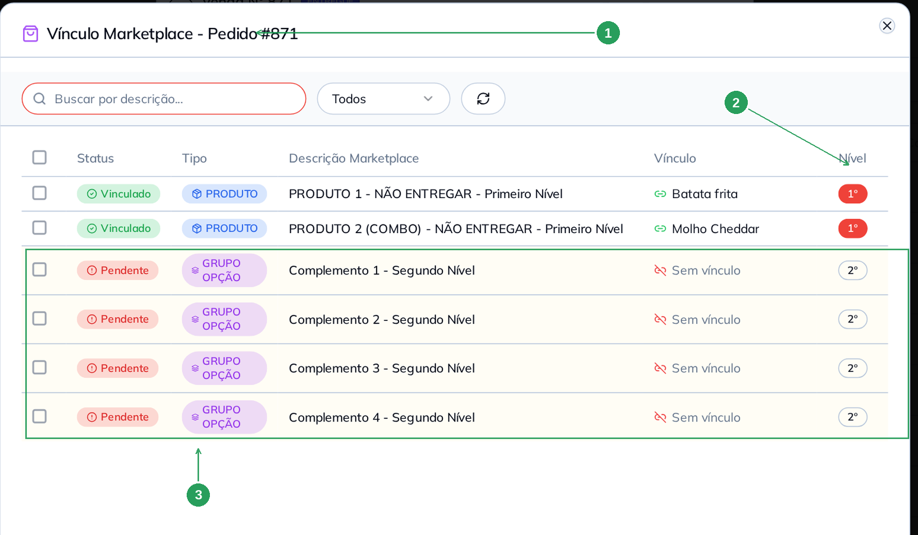Click the PRODUTO type tag in the PRODUTO 1 row
Viewport: 918px width, 535px height.
click(x=224, y=194)
